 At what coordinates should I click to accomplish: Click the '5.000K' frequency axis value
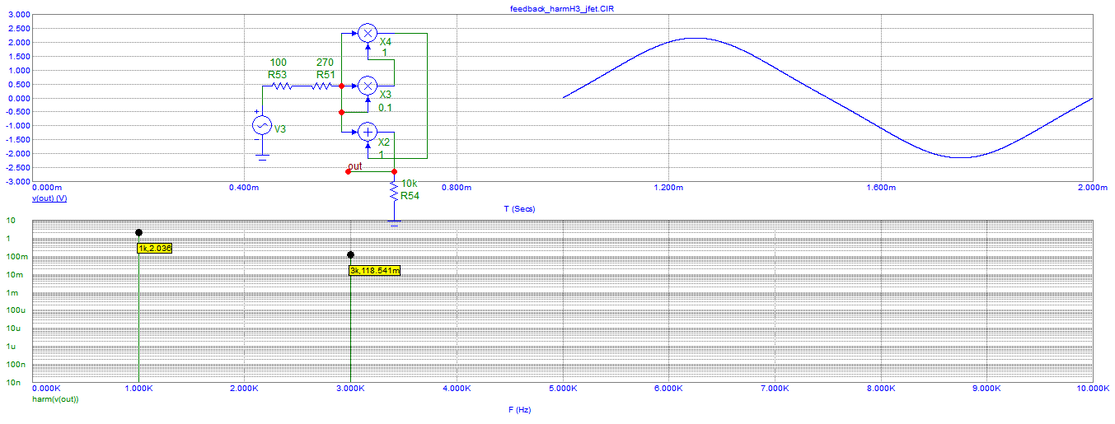[563, 388]
